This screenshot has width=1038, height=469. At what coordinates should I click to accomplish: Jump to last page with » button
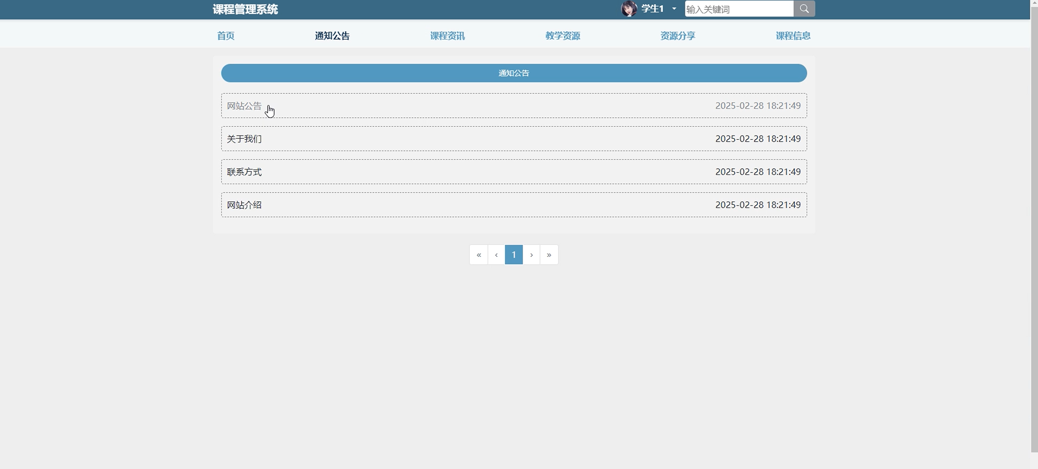pyautogui.click(x=549, y=255)
